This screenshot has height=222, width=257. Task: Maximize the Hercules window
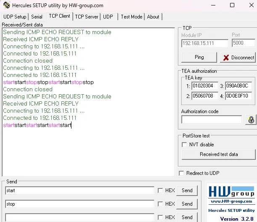click(232, 5)
